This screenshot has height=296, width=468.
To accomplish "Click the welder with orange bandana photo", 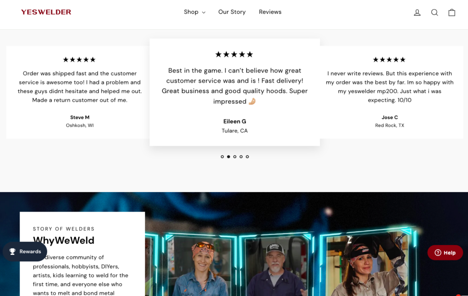I will (x=201, y=266).
